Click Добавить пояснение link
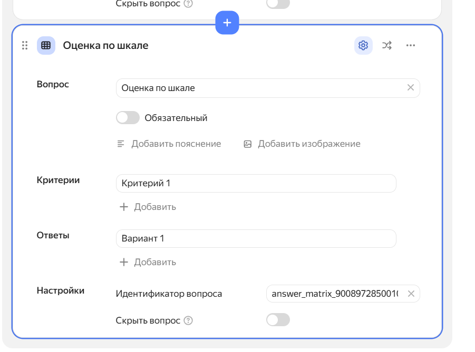Viewport: 475px width, 352px height. click(169, 144)
